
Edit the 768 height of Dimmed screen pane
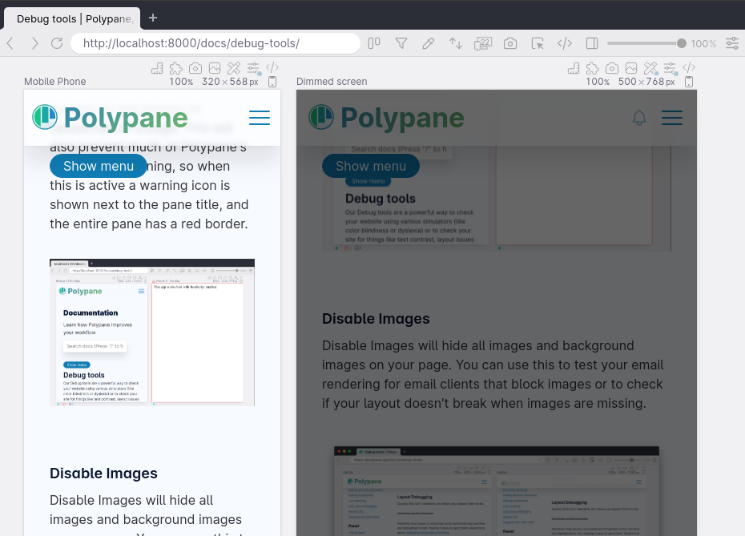tap(655, 82)
